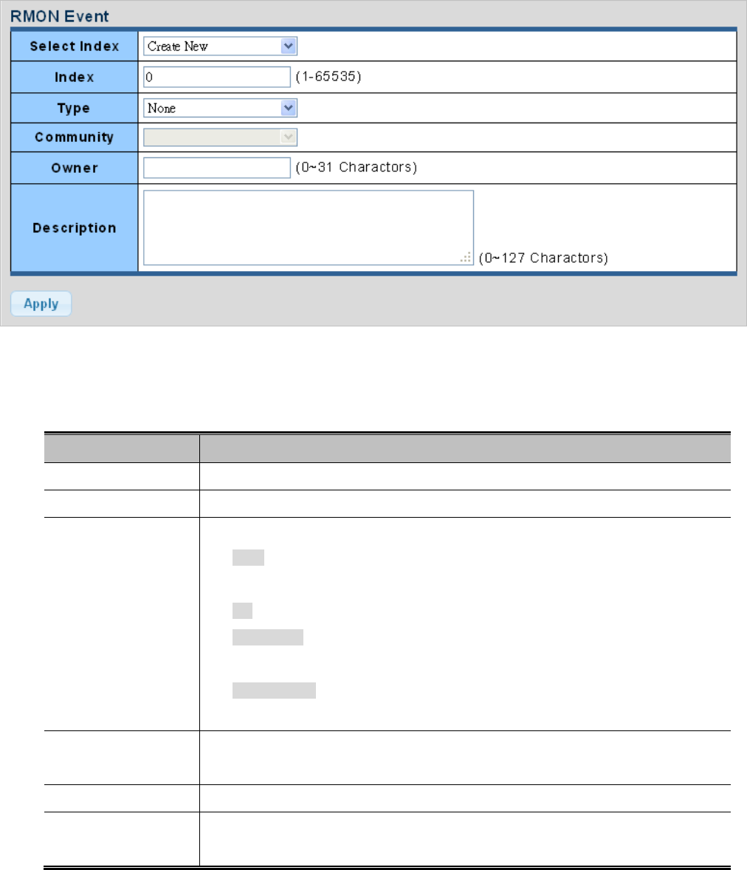Screen dimensions: 747x870
Task: Click the Owner text input field
Action: [217, 168]
